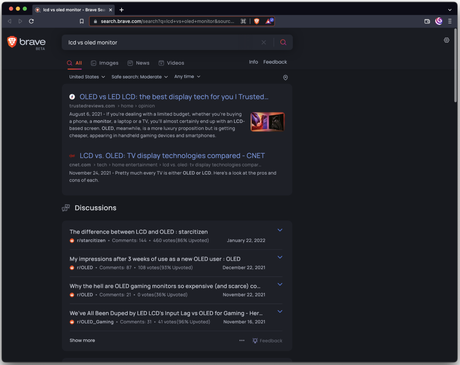Open Brave Rewards from the address bar

click(268, 21)
